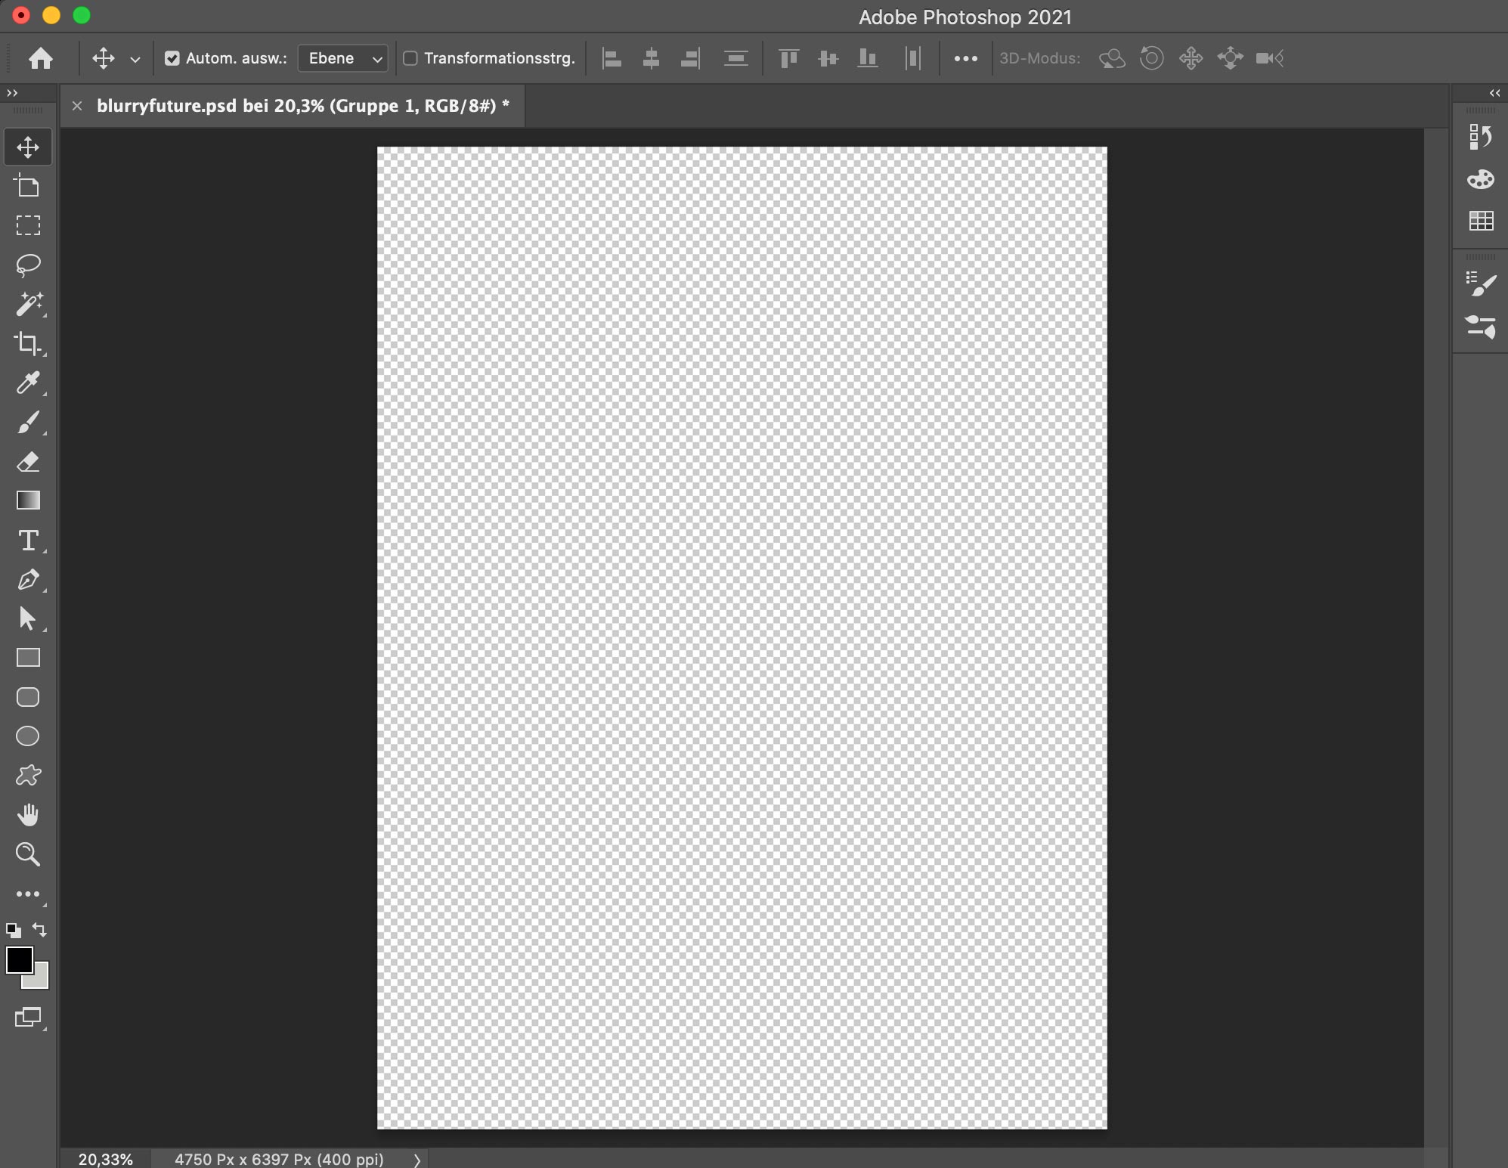Screen dimensions: 1508x1168
Task: Distribute layers vertically
Action: coord(735,58)
